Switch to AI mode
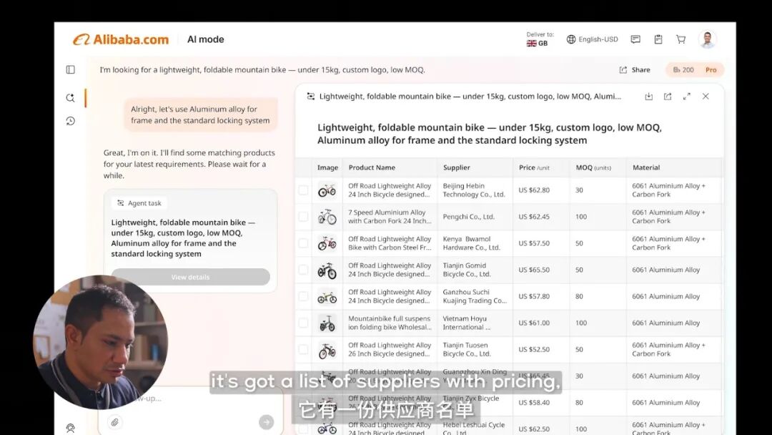The image size is (772, 435). [205, 39]
